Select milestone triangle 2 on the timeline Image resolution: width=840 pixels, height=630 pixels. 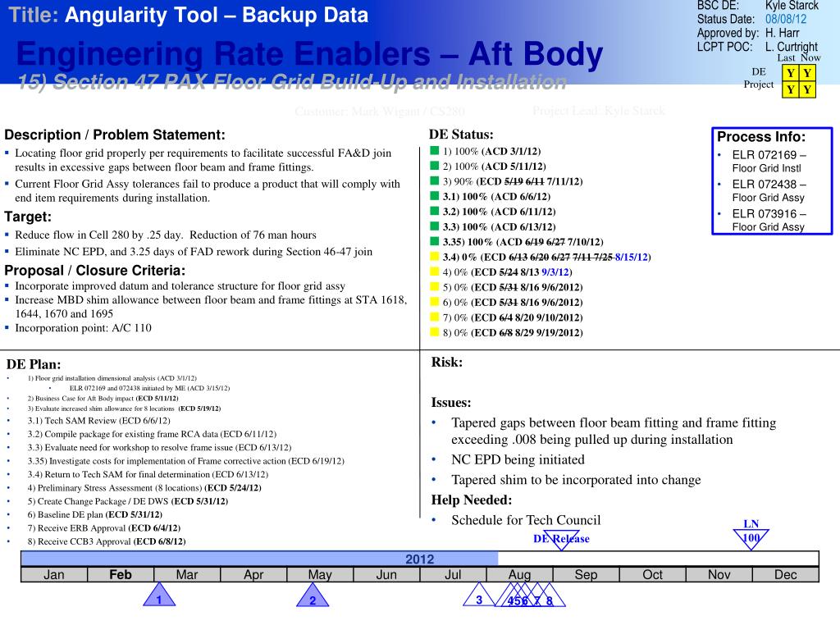[x=313, y=596]
